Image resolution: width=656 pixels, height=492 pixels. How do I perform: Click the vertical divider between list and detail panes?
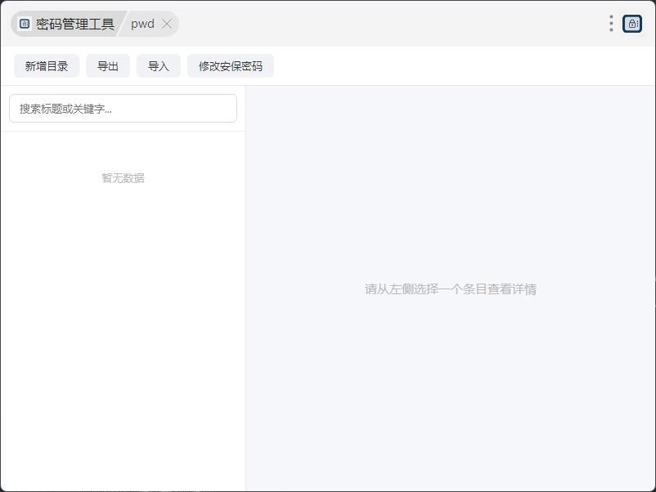[x=245, y=288]
